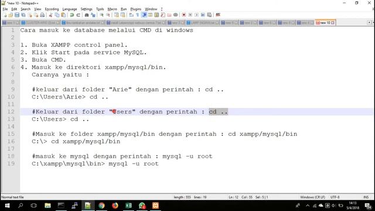Click the Stop Recording macro icon
This screenshot has height=211, width=375.
coord(190,15)
